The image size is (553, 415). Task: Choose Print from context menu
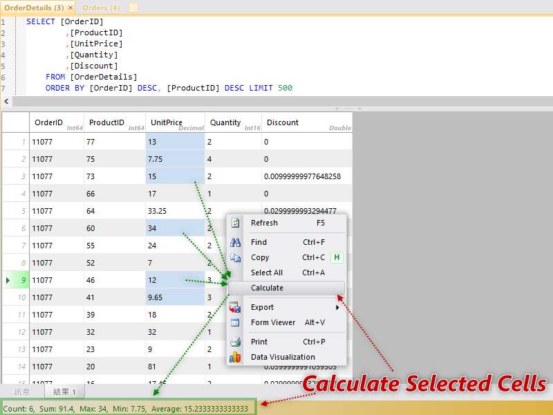(286, 342)
